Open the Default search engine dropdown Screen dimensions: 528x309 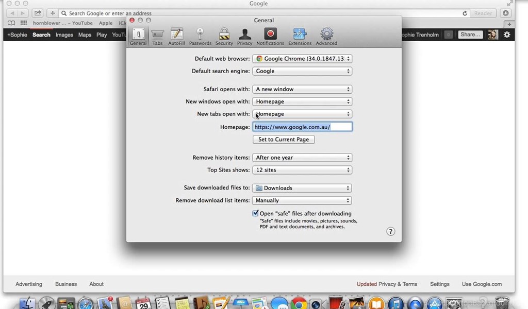point(302,71)
